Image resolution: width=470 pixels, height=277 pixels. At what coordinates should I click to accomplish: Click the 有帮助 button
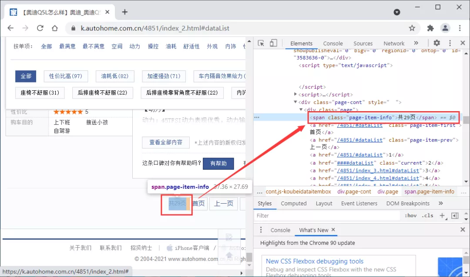(218, 163)
